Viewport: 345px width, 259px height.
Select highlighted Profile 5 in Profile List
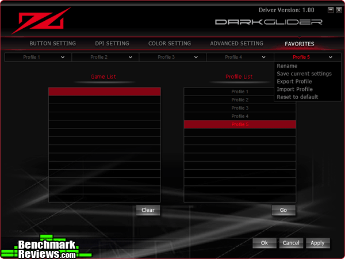pos(240,124)
